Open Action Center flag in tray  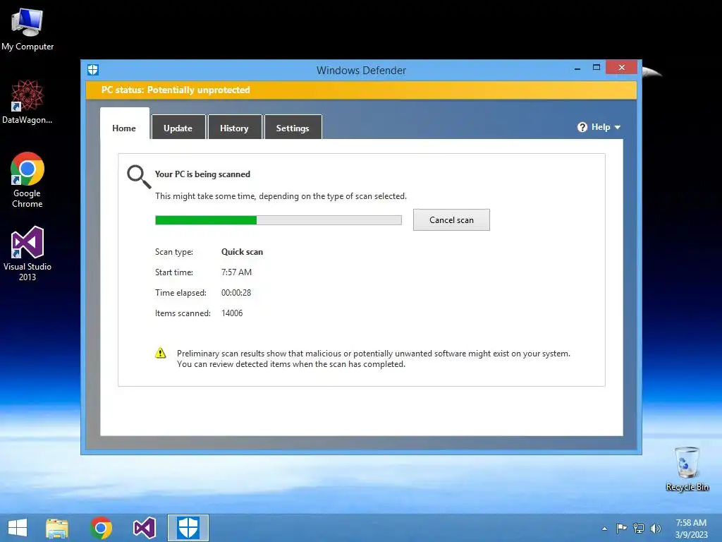tap(621, 528)
